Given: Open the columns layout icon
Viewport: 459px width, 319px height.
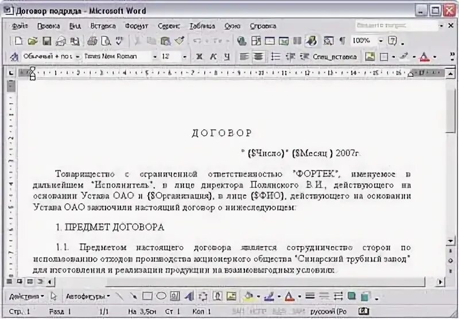Looking at the screenshot, I should (x=297, y=41).
